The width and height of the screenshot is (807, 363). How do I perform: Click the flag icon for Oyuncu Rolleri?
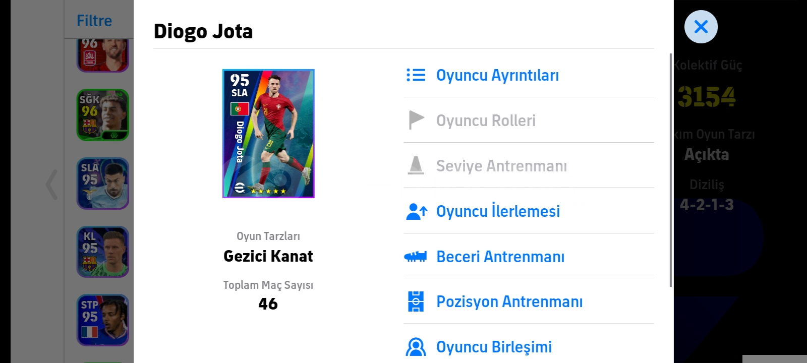pos(416,120)
